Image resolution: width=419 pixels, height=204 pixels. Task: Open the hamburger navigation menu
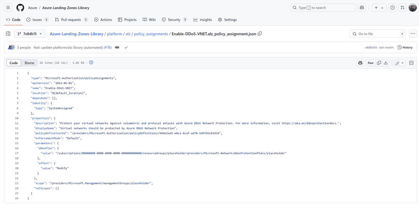(8, 8)
